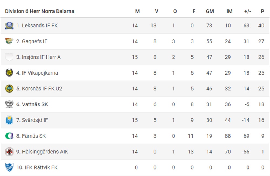Image resolution: width=270 pixels, height=176 pixels.
Task: Click the Gagnefs IF club logo
Action: coord(9,41)
